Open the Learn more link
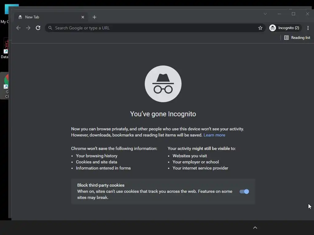 pyautogui.click(x=214, y=135)
